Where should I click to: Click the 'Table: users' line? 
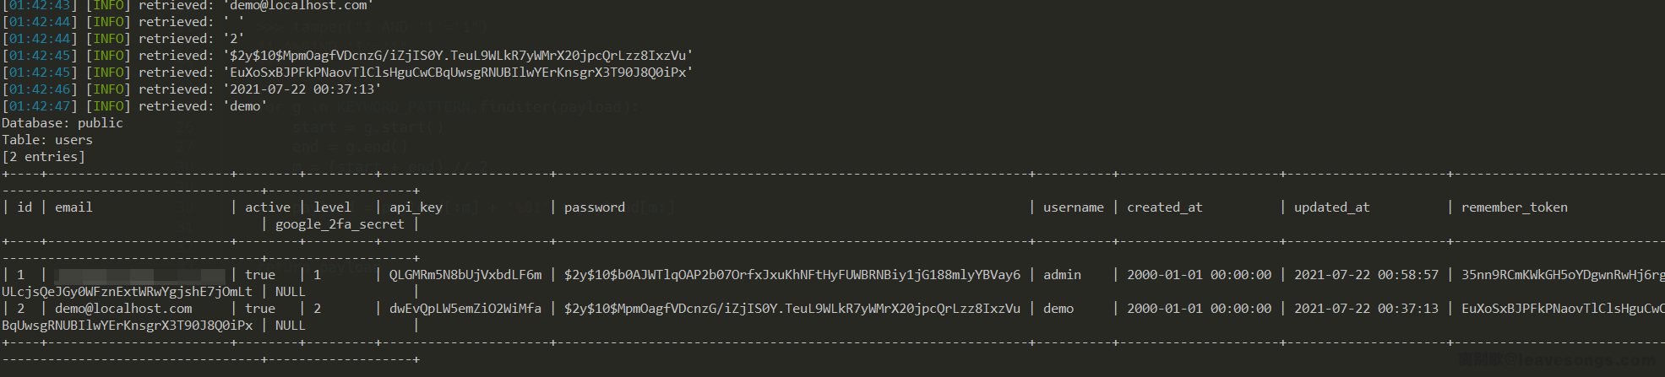(47, 140)
